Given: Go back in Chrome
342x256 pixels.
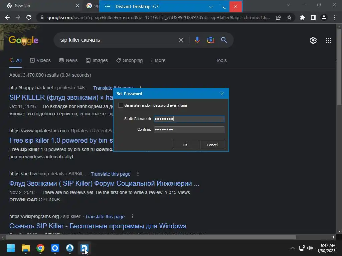Looking at the screenshot, I should pyautogui.click(x=7, y=17).
